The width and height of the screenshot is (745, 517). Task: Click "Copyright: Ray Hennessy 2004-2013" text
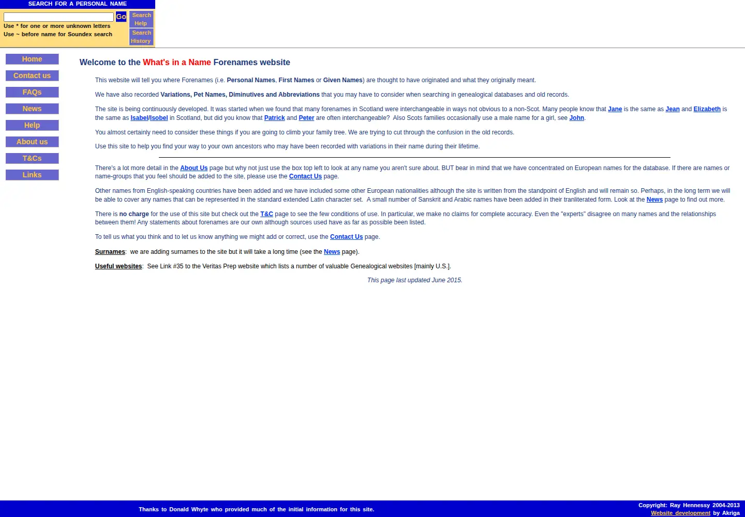[689, 505]
